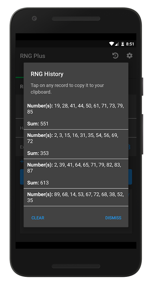Screen dimensions: 152x284
Task: Tap the Wi-Fi status icon
Action: click(111, 44)
